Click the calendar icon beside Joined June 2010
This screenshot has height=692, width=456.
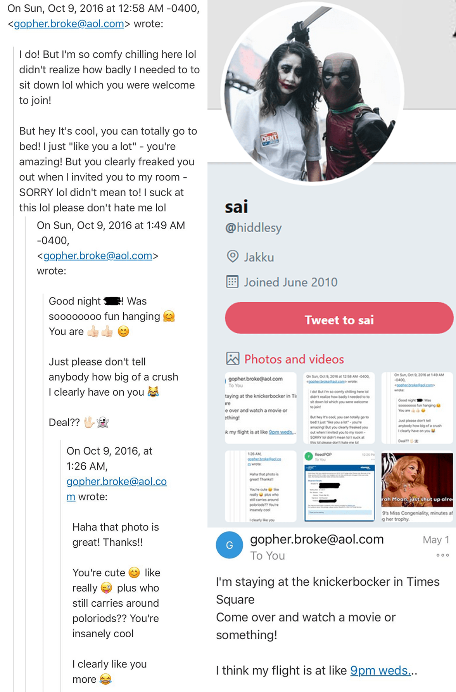232,282
